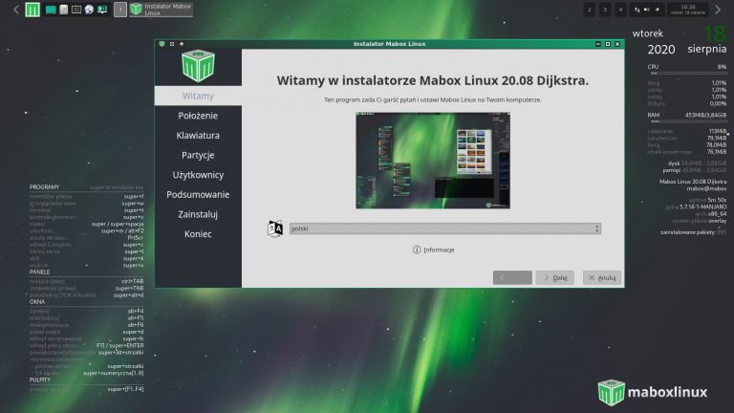Click the Informacje info icon
The width and height of the screenshot is (734, 413).
pyautogui.click(x=417, y=250)
